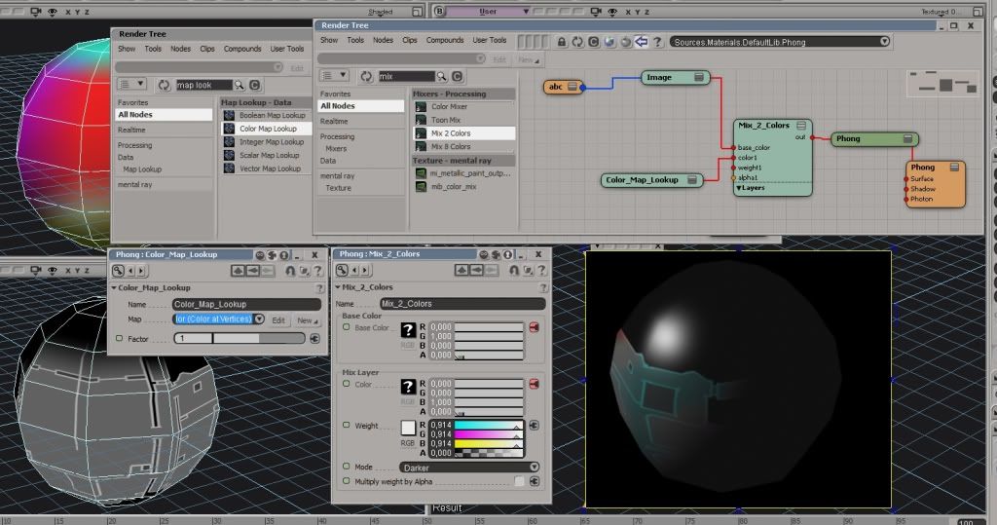This screenshot has width=997, height=525.
Task: Click the C clear icon after 'map look' search
Action: tap(255, 85)
